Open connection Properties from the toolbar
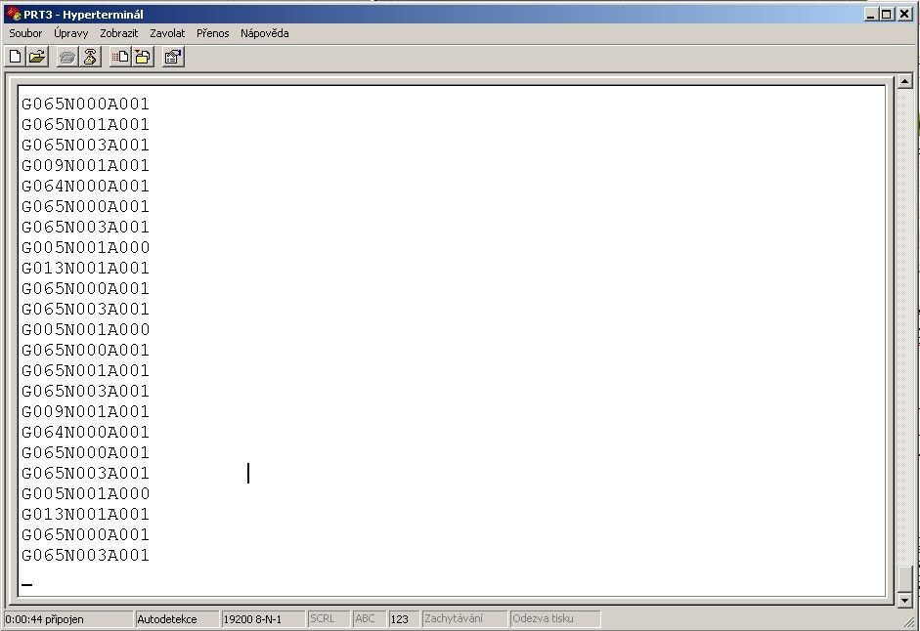Viewport: 920px width, 631px height. click(172, 57)
